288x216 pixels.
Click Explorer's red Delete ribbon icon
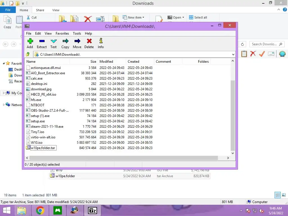click(88, 19)
